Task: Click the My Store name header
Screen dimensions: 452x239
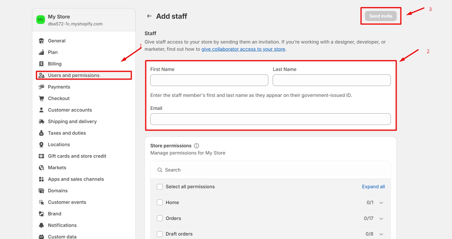Action: pyautogui.click(x=59, y=17)
